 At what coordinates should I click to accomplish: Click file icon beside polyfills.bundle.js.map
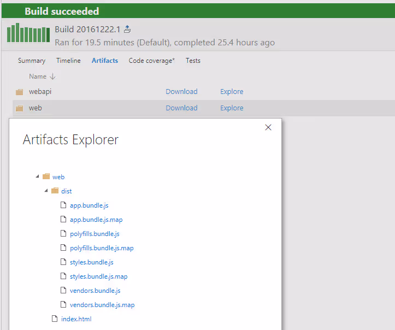[63, 247]
